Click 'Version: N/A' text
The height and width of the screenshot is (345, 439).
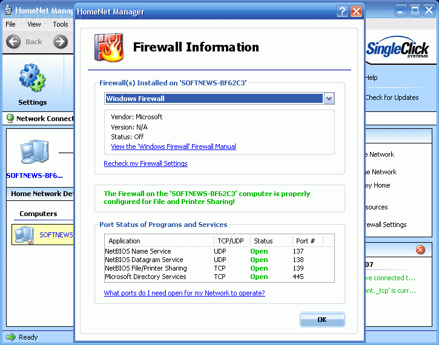click(129, 127)
